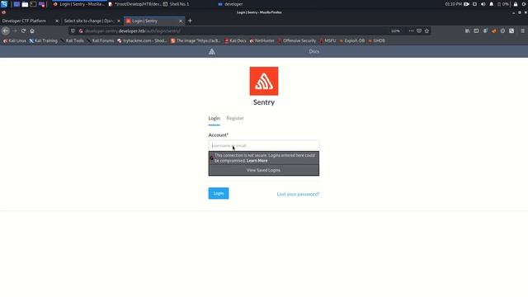Click the tracking protection shield in address bar
Image resolution: width=528 pixels, height=297 pixels.
point(73,31)
